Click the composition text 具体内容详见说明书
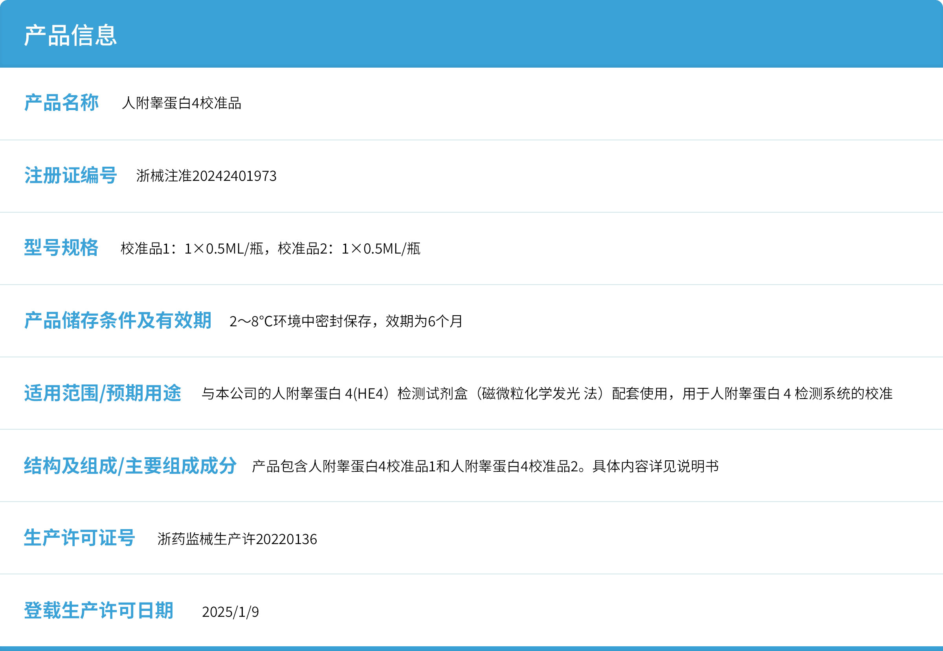Image resolution: width=943 pixels, height=651 pixels. [655, 466]
